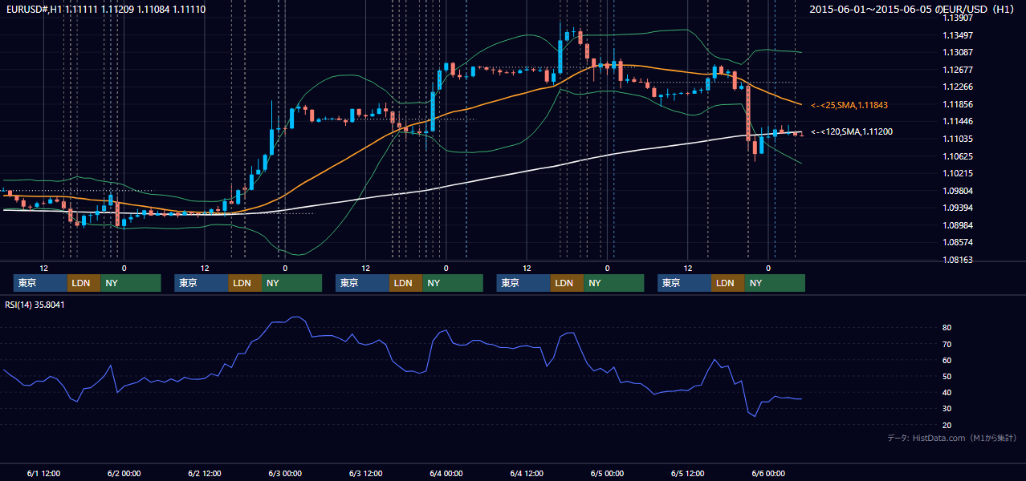Click price axis value 1.09804

[x=958, y=191]
